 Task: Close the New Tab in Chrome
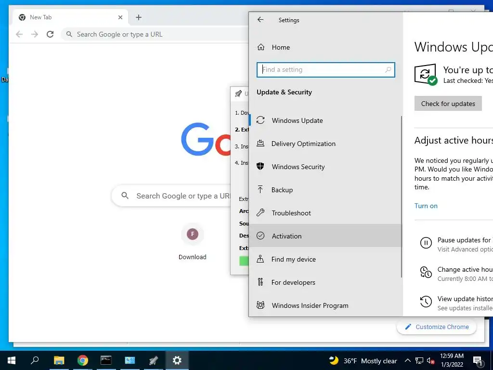pos(120,17)
